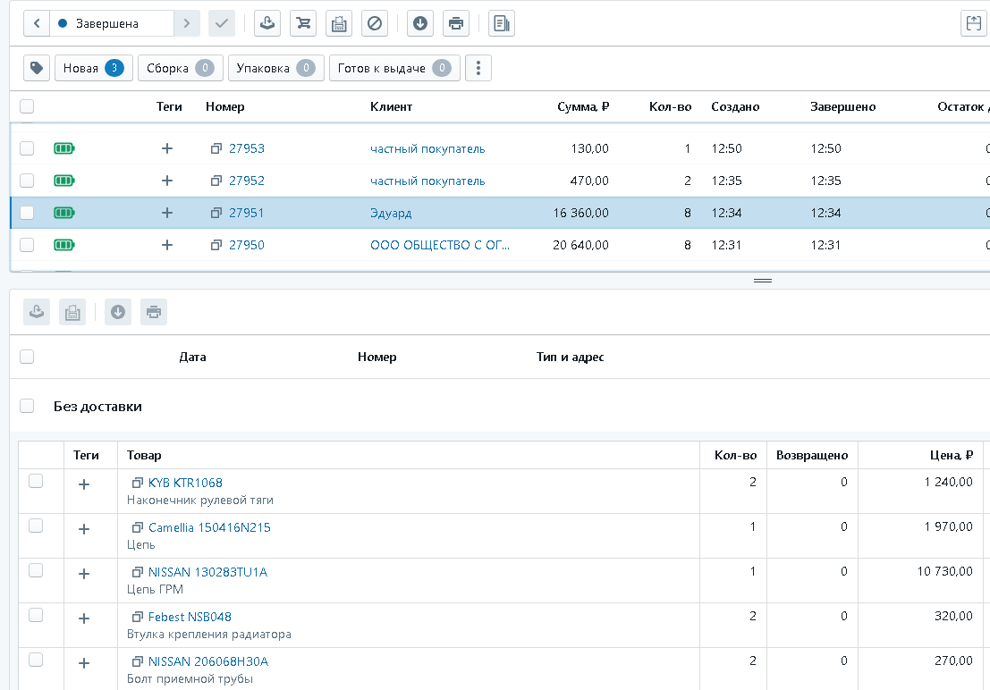Select the KYB KTR1068 item checkbox
The width and height of the screenshot is (990, 690).
(x=36, y=482)
